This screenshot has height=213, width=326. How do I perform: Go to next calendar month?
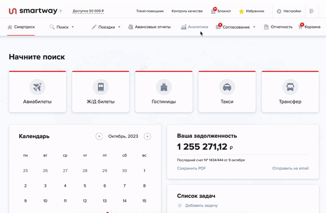(x=147, y=137)
